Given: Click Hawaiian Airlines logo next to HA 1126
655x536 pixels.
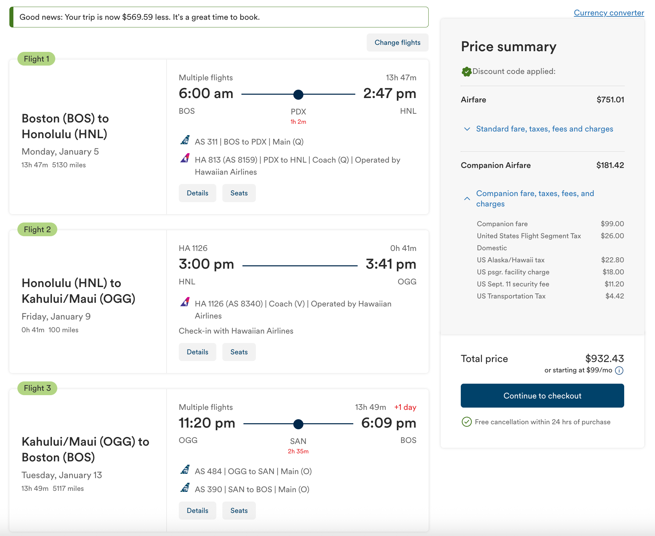Looking at the screenshot, I should (185, 302).
